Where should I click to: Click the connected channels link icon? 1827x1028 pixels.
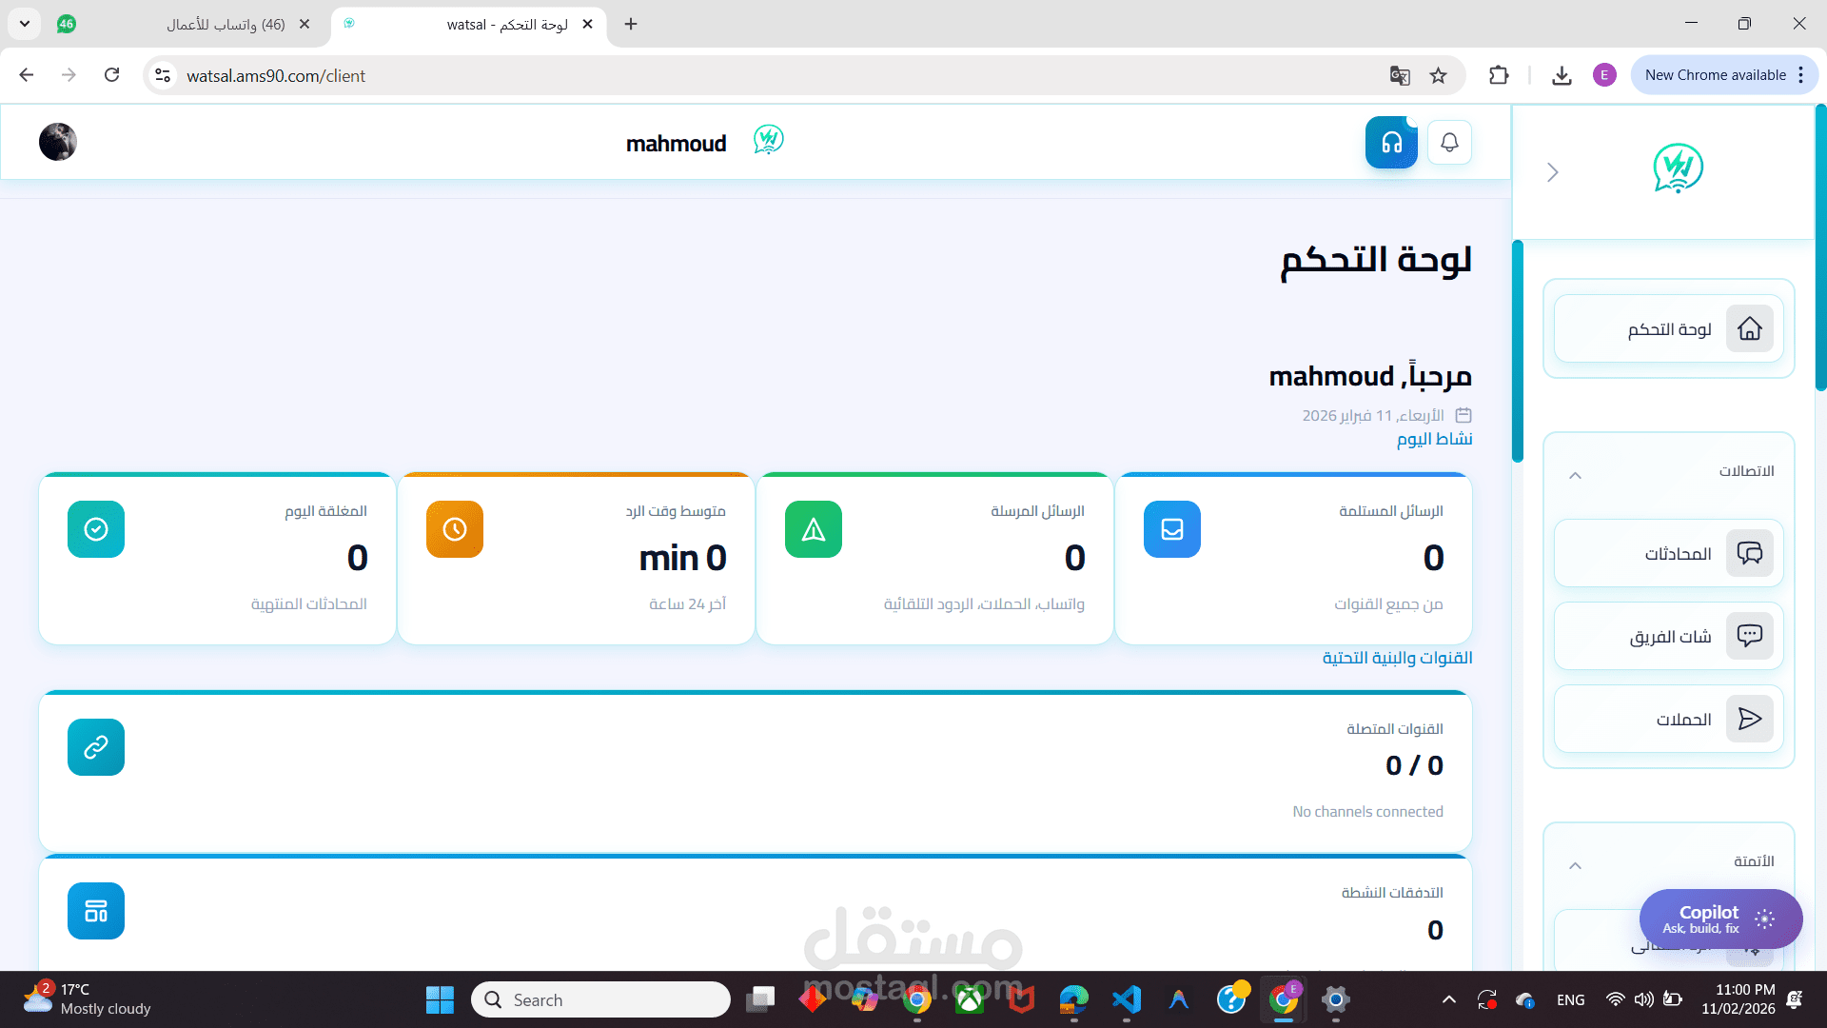coord(96,747)
